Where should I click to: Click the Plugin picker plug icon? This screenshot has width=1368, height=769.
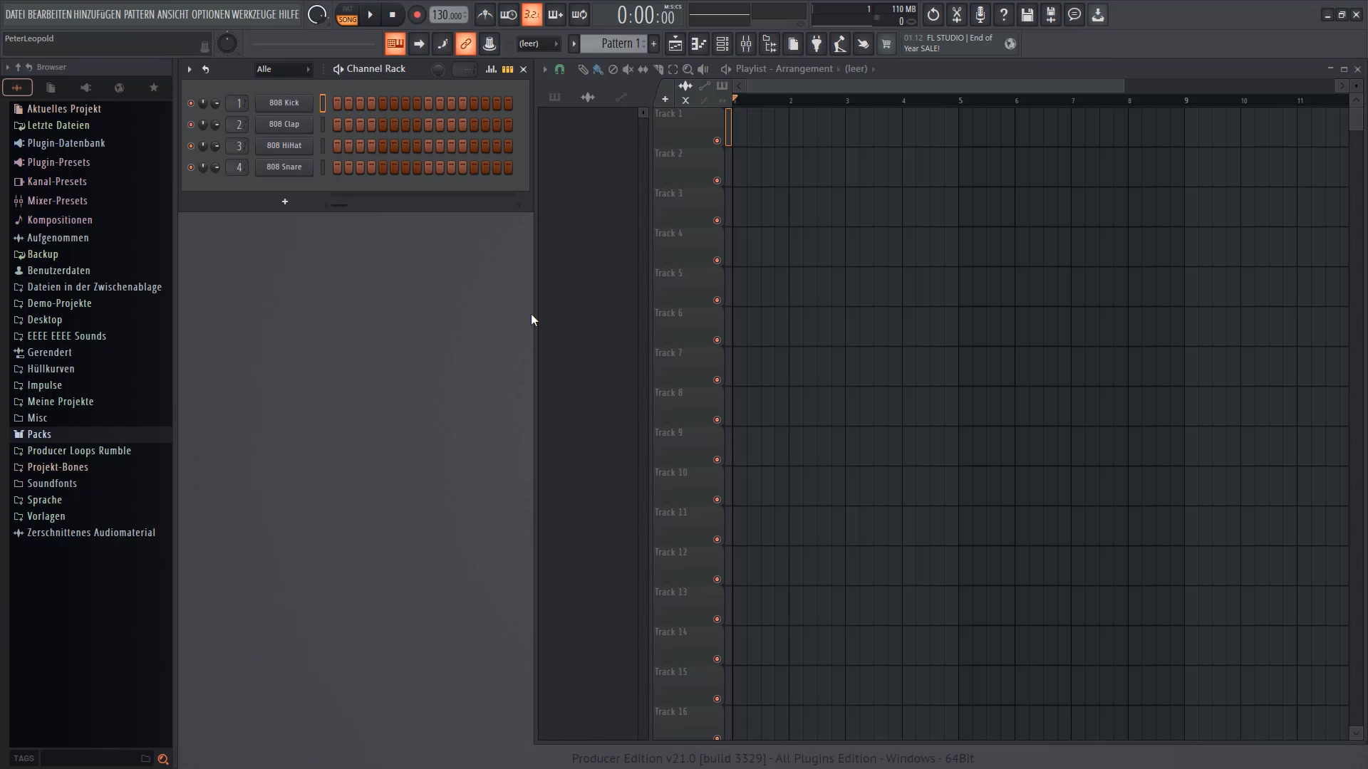click(x=817, y=44)
